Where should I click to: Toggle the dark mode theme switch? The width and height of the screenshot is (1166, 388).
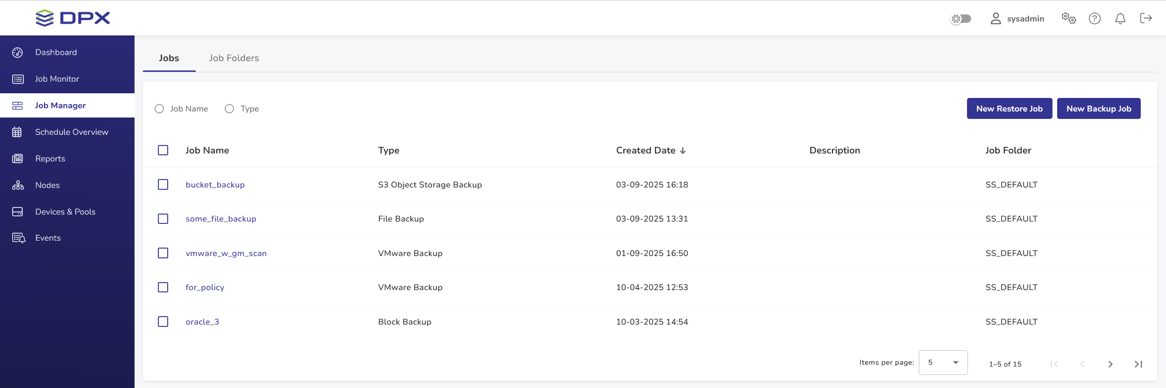[x=961, y=19]
